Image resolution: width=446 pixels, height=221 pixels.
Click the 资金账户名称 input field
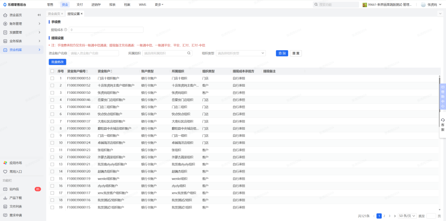94,53
